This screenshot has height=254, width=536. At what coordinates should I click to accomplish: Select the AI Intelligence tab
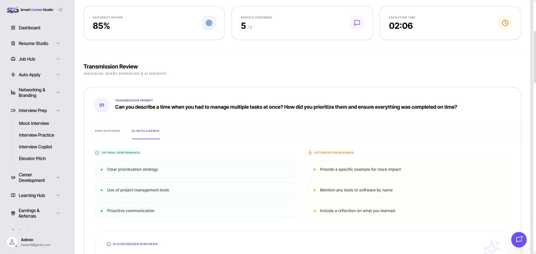[x=146, y=131]
